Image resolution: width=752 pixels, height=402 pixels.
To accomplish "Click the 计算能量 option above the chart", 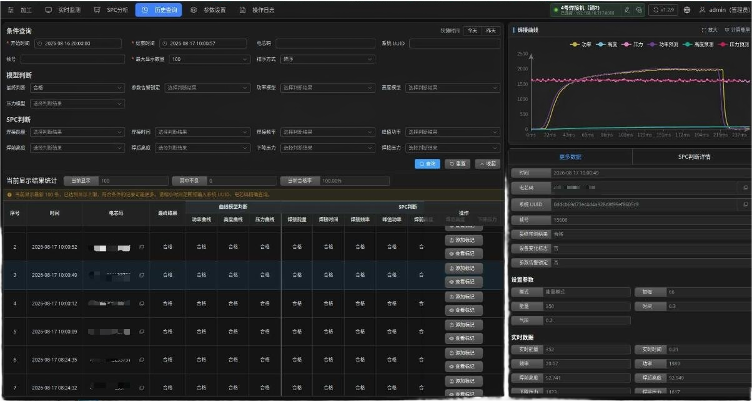I will point(738,30).
